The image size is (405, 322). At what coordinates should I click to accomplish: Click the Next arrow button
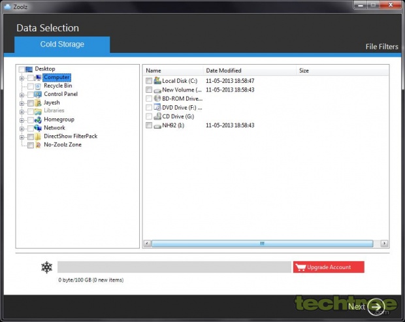(376, 307)
